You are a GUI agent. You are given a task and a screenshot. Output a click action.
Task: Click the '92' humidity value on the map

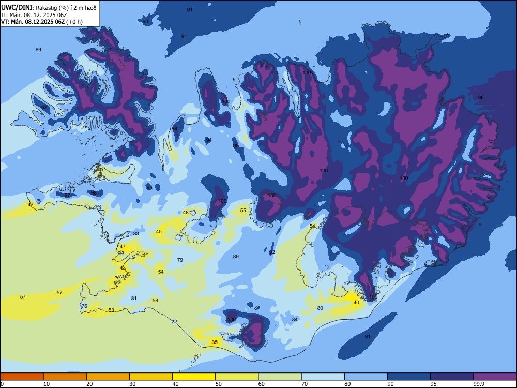(272, 252)
